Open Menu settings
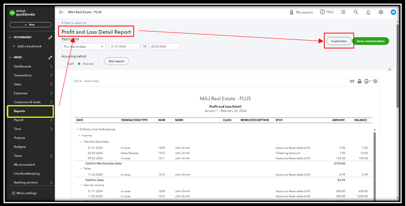 pyautogui.click(x=24, y=193)
